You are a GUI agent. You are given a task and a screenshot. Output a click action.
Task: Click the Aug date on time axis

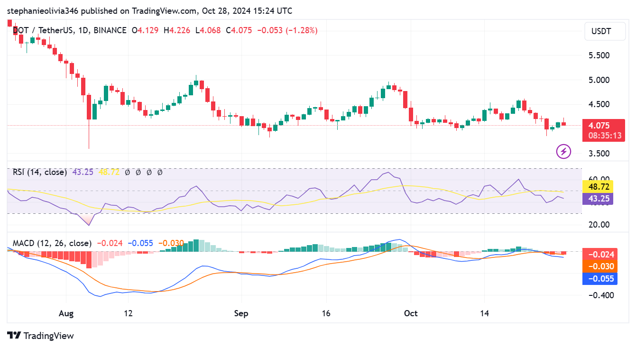[67, 313]
